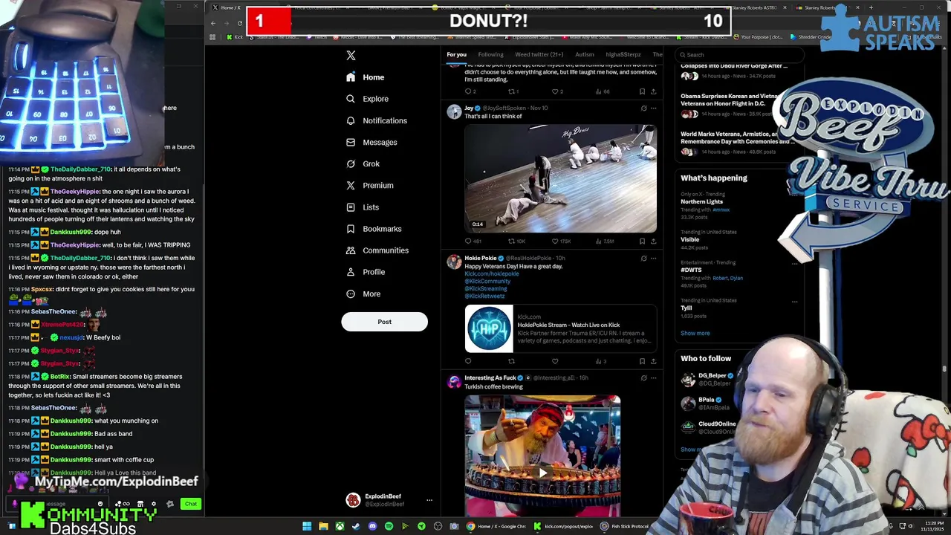This screenshot has width=951, height=535.
Task: Open the Windows Start menu
Action: click(x=307, y=526)
